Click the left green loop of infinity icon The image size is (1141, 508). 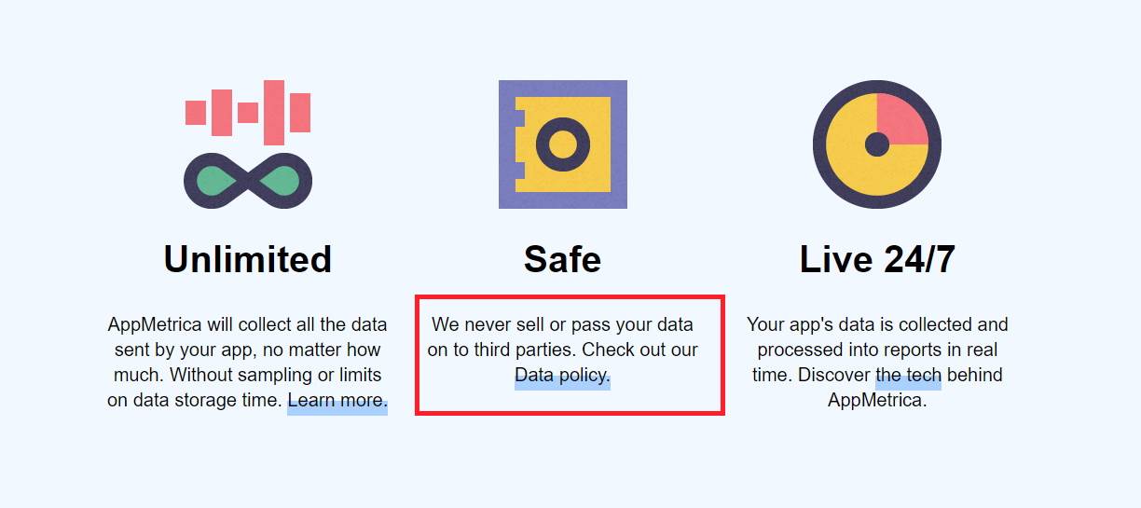point(216,180)
